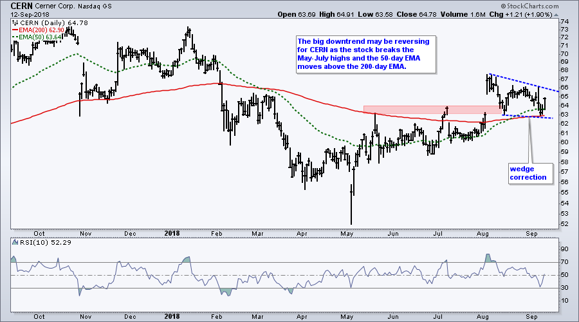
Task: Click the Nov label on price chart axis
Action: [86, 234]
